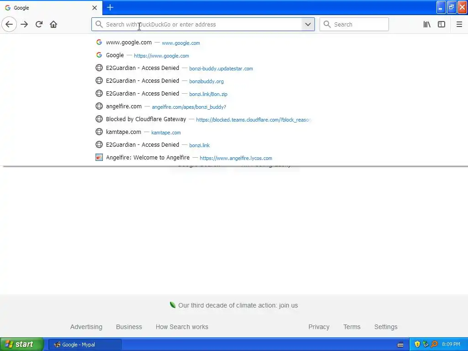The width and height of the screenshot is (468, 351).
Task: Click the globe icon beside kamtape.com
Action: point(99,132)
